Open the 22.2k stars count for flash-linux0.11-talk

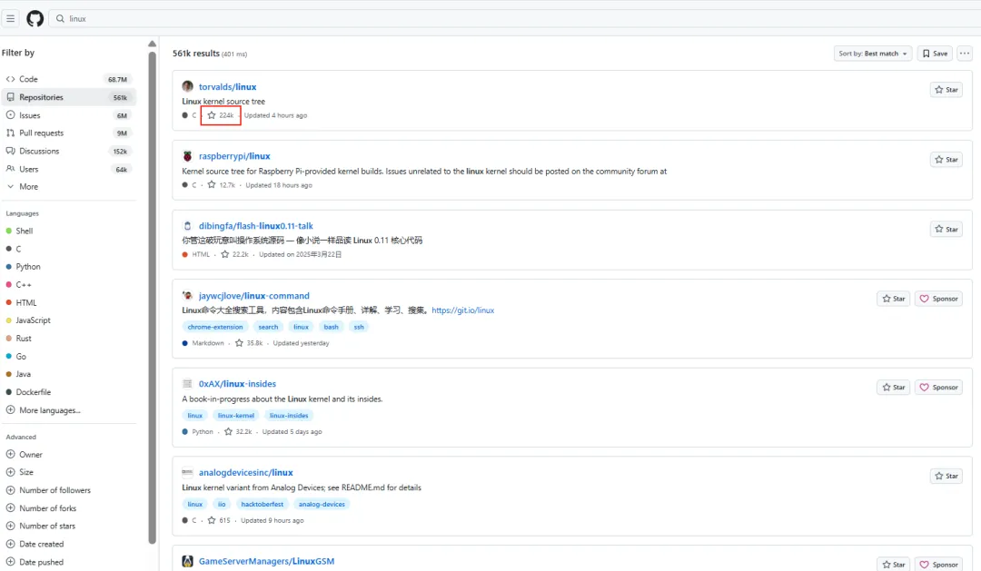pyautogui.click(x=234, y=254)
